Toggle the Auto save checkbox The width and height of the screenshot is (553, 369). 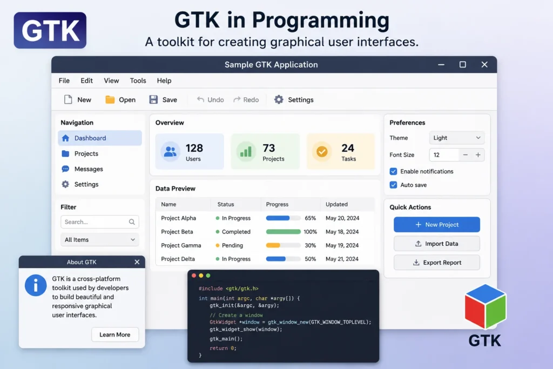tap(393, 185)
